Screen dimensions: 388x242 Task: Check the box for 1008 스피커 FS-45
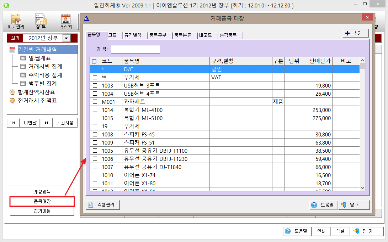(x=95, y=134)
